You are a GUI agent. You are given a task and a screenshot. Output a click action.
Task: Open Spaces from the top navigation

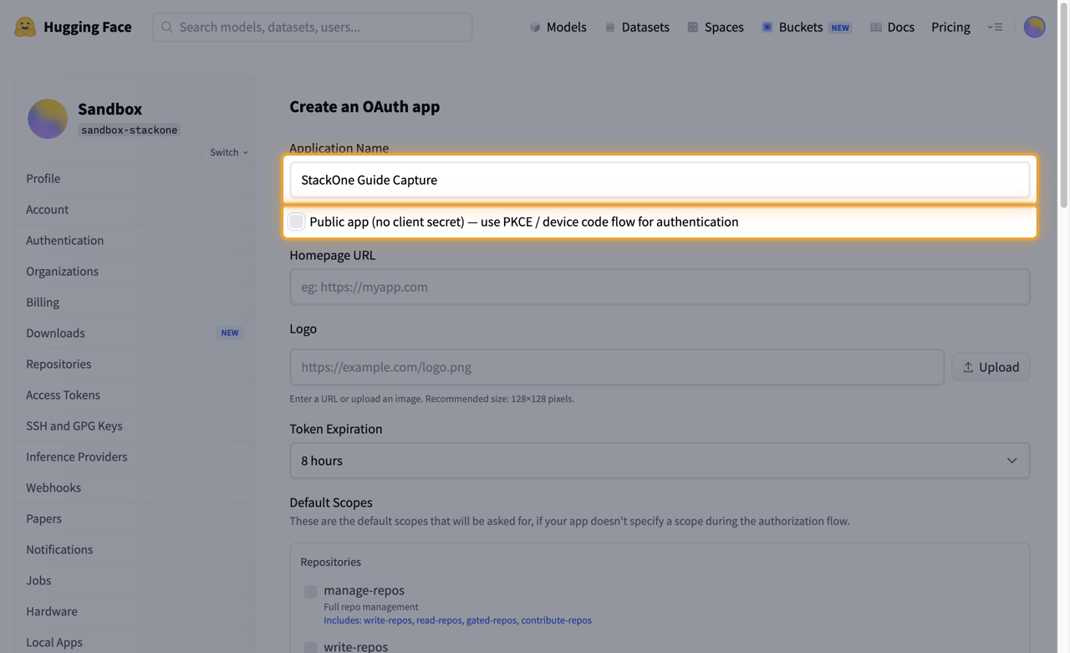pyautogui.click(x=716, y=27)
